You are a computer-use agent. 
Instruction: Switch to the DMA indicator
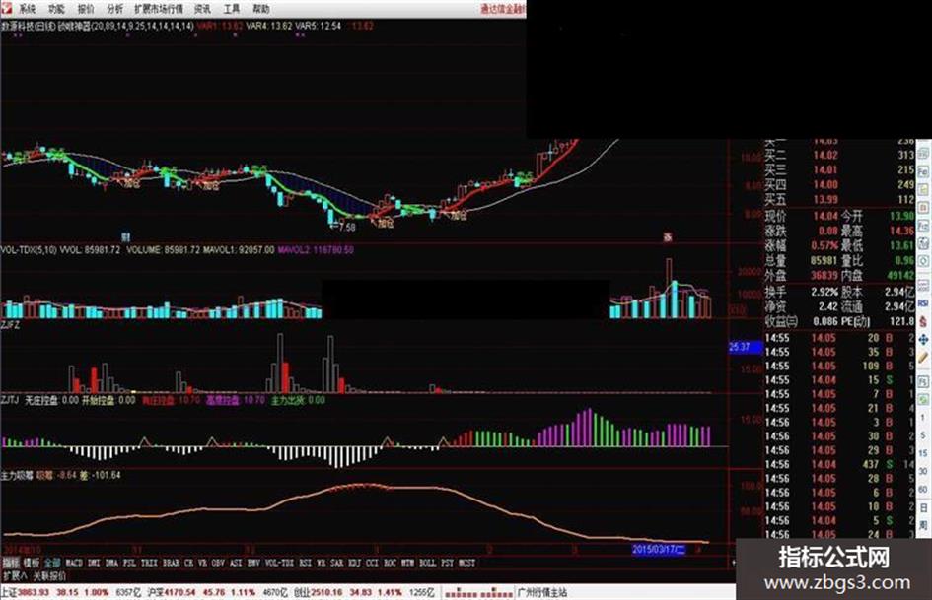111,563
